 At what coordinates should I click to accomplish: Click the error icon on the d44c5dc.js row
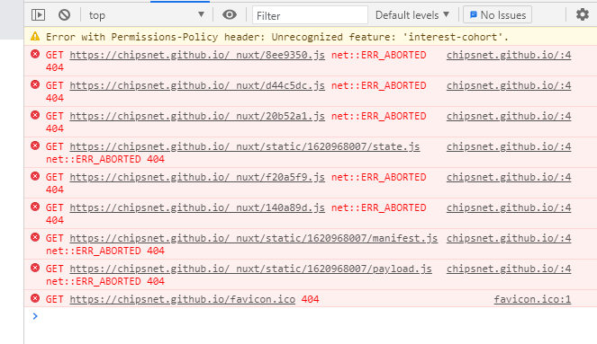point(35,84)
